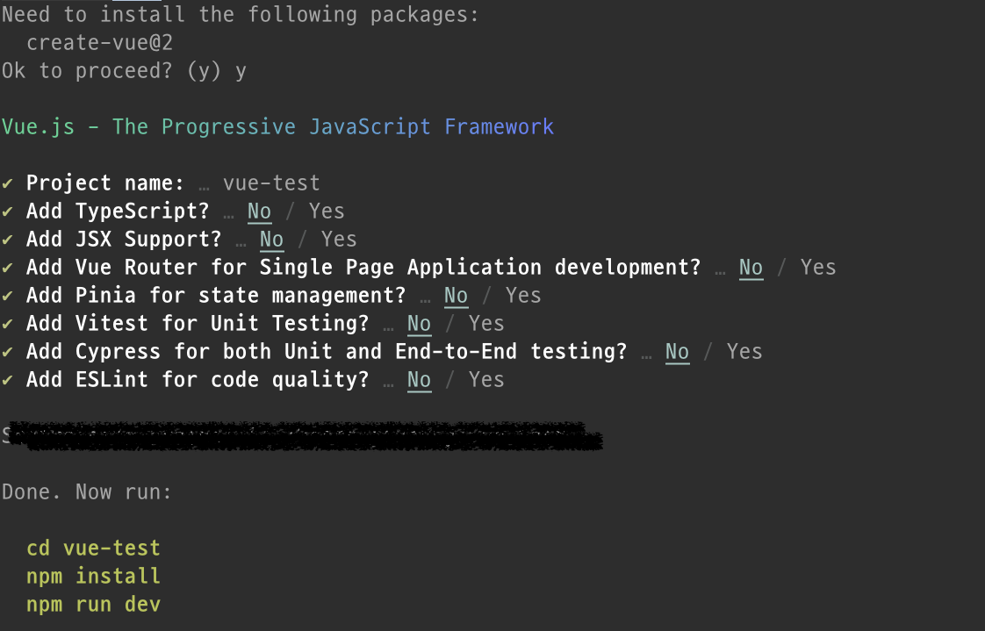
Task: Select 'Yes' for Add Cypress
Action: 744,352
